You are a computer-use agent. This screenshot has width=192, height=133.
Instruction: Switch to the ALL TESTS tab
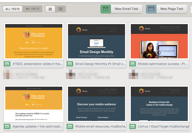13,9
